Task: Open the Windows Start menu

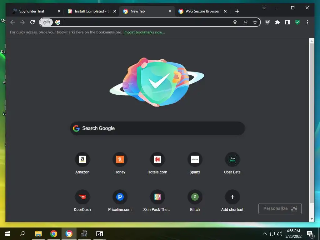Action: pos(7,234)
